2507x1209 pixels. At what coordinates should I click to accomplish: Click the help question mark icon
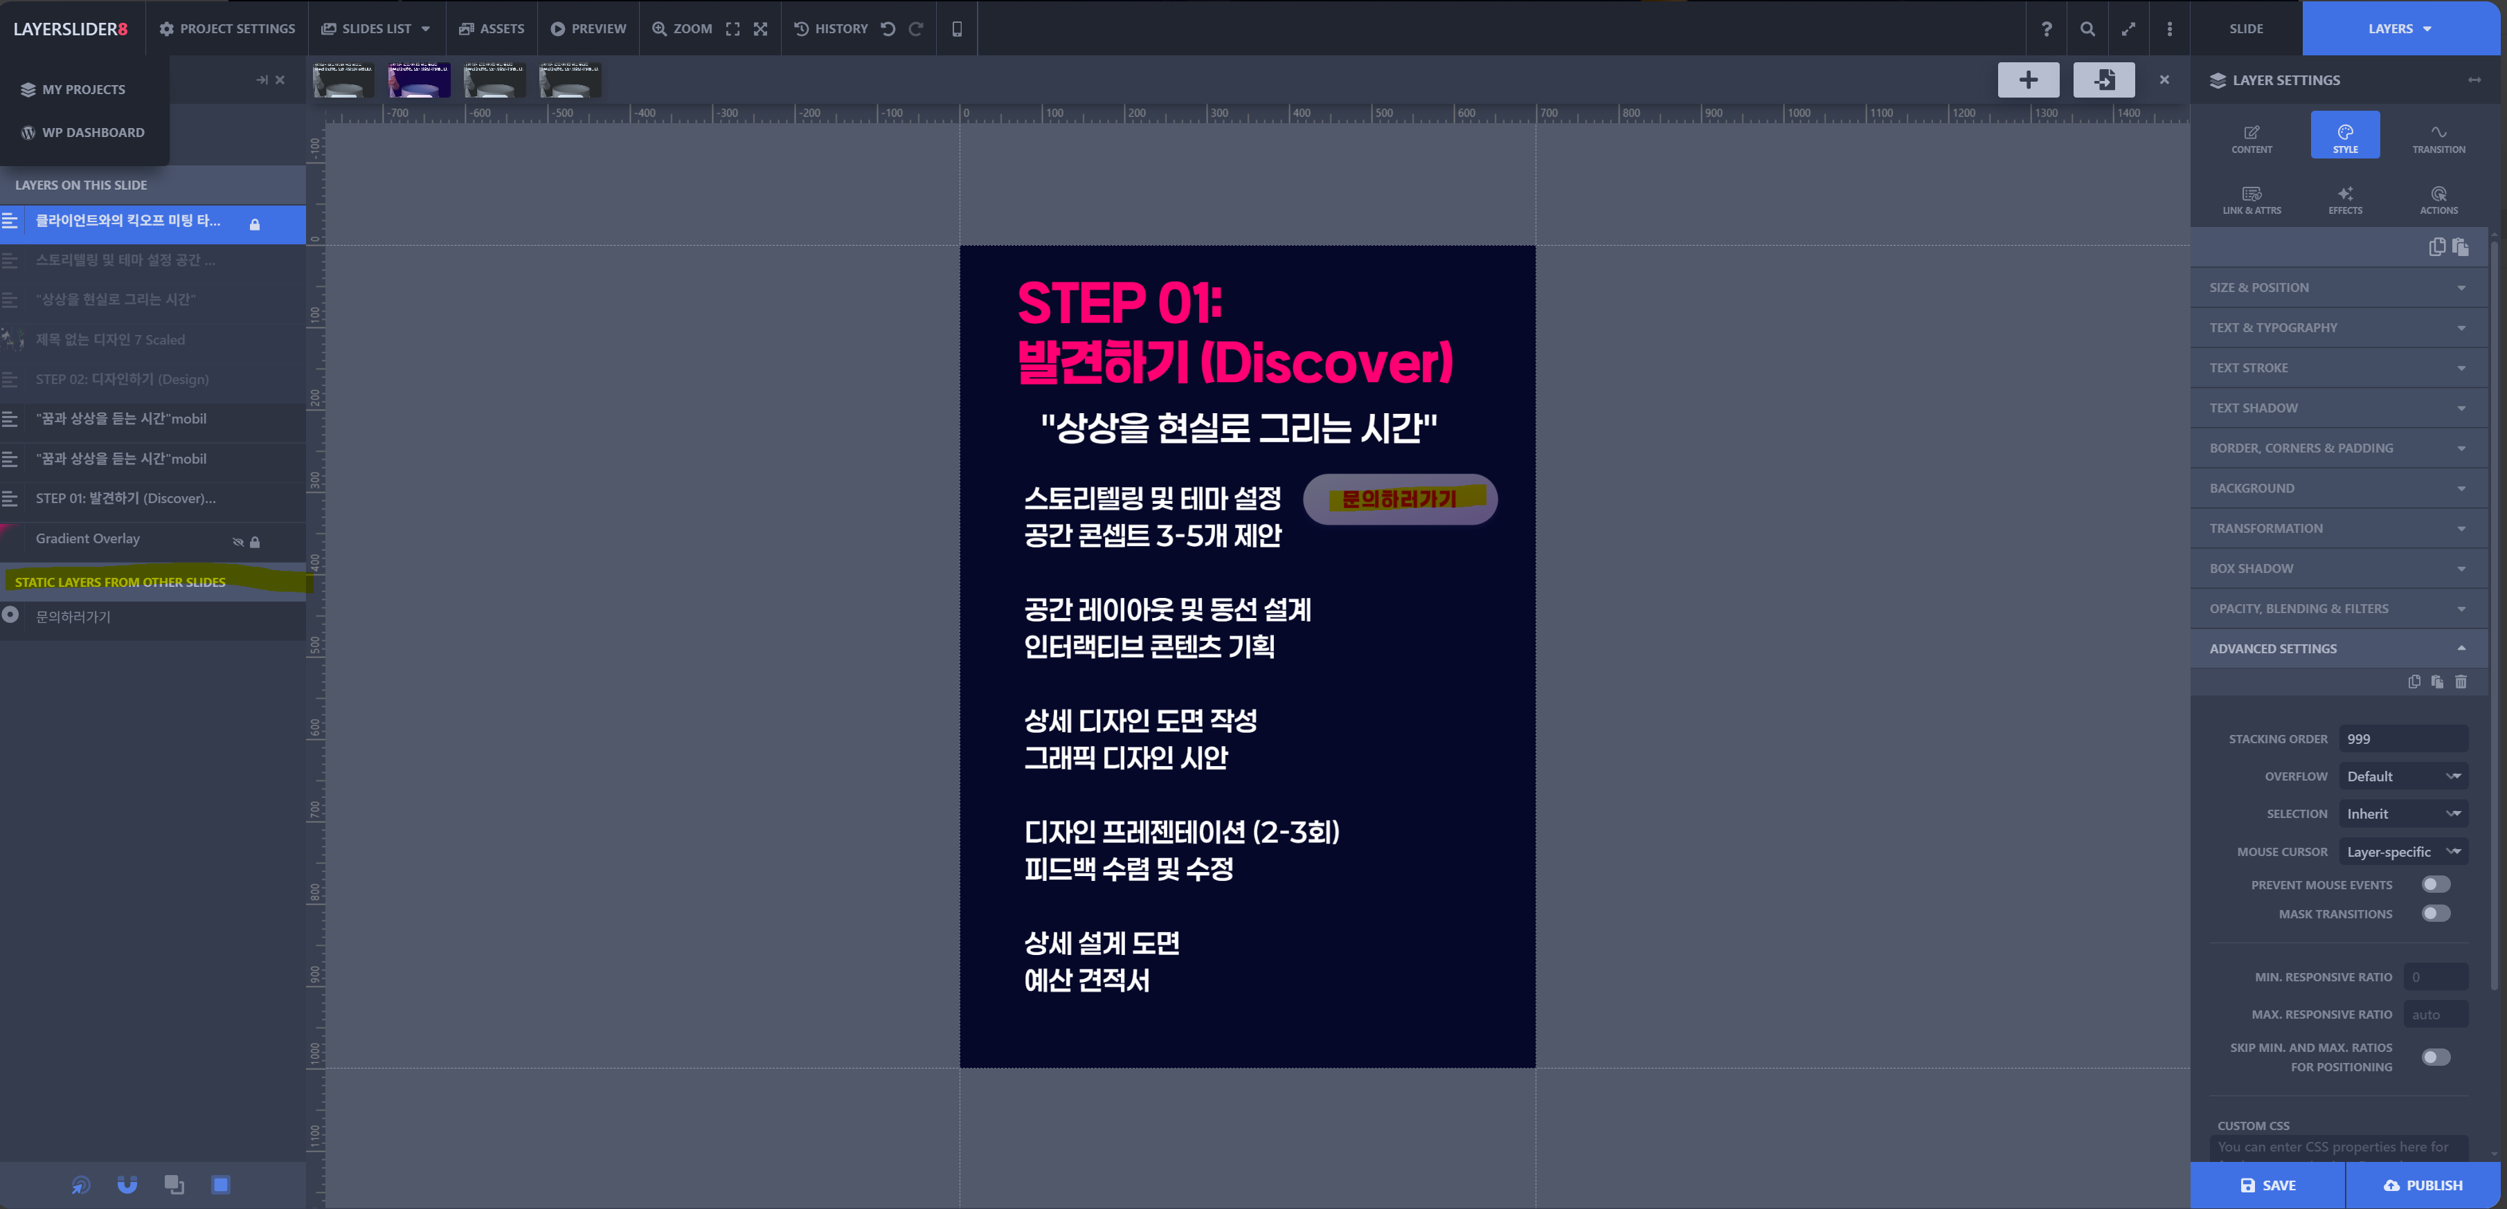(x=2046, y=29)
